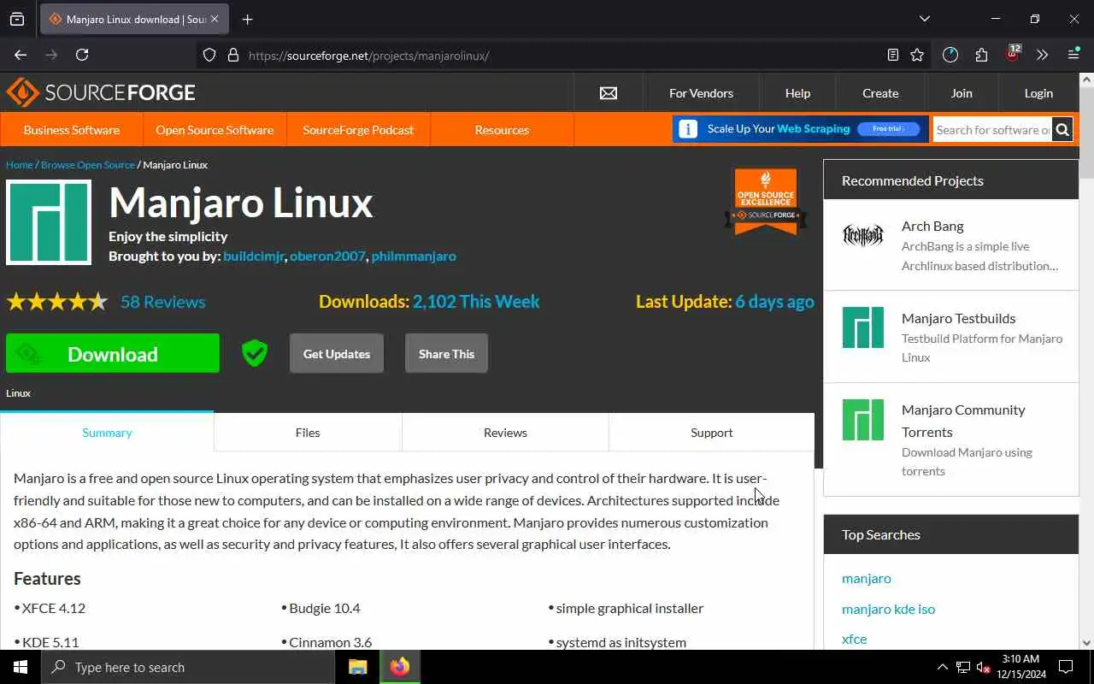The image size is (1094, 684).
Task: Close the Manjaro Linux download tab
Action: click(215, 19)
